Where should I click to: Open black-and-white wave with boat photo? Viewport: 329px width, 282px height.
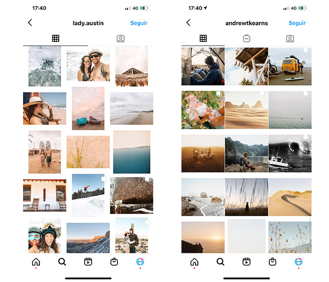[x=290, y=153]
